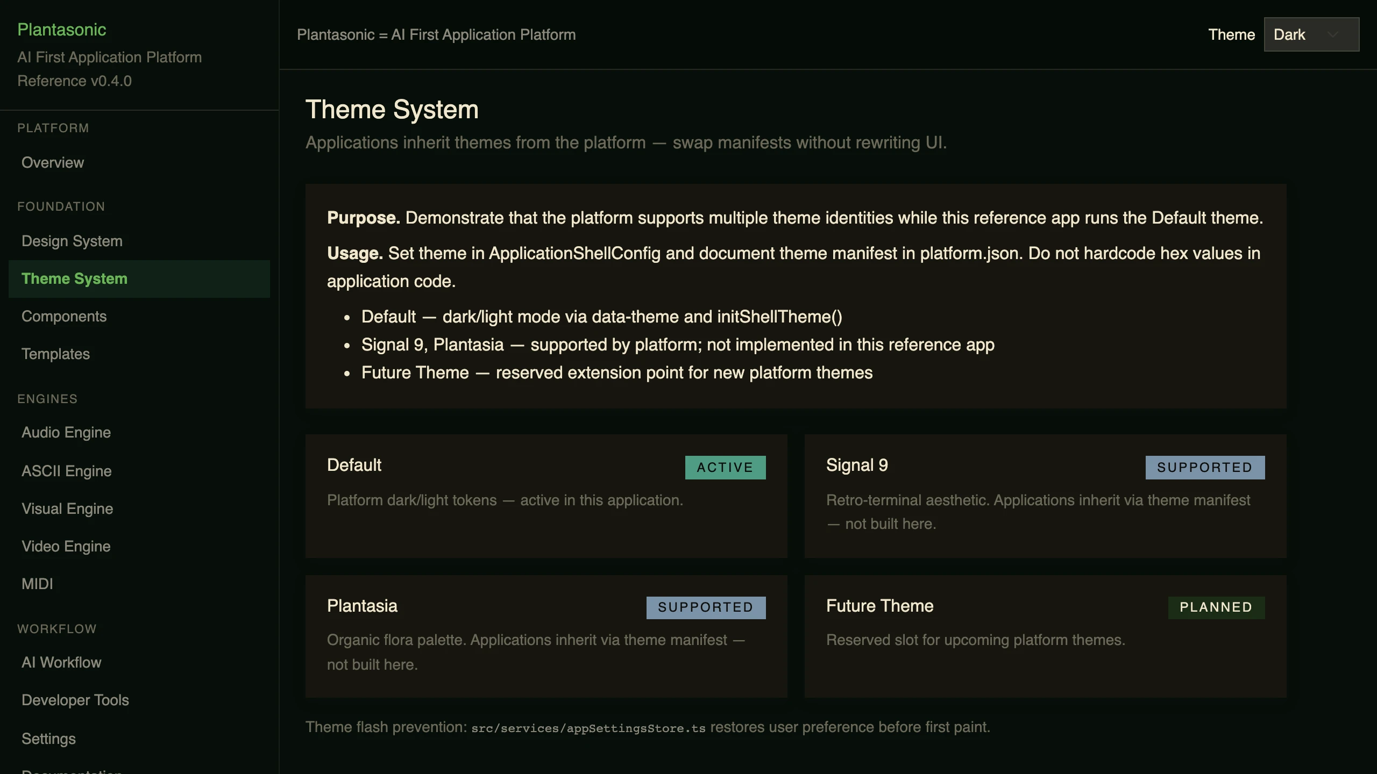Open Audio Engine page
The width and height of the screenshot is (1377, 774).
coord(139,432)
